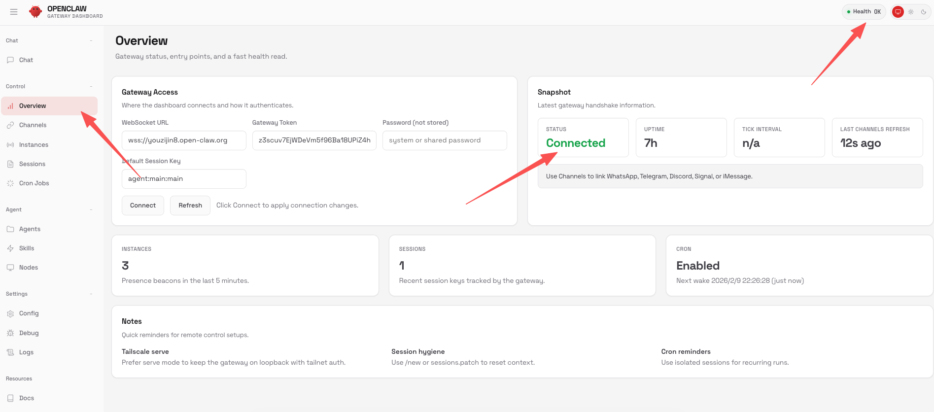934x412 pixels.
Task: Click the Health OK status pill
Action: pyautogui.click(x=864, y=12)
